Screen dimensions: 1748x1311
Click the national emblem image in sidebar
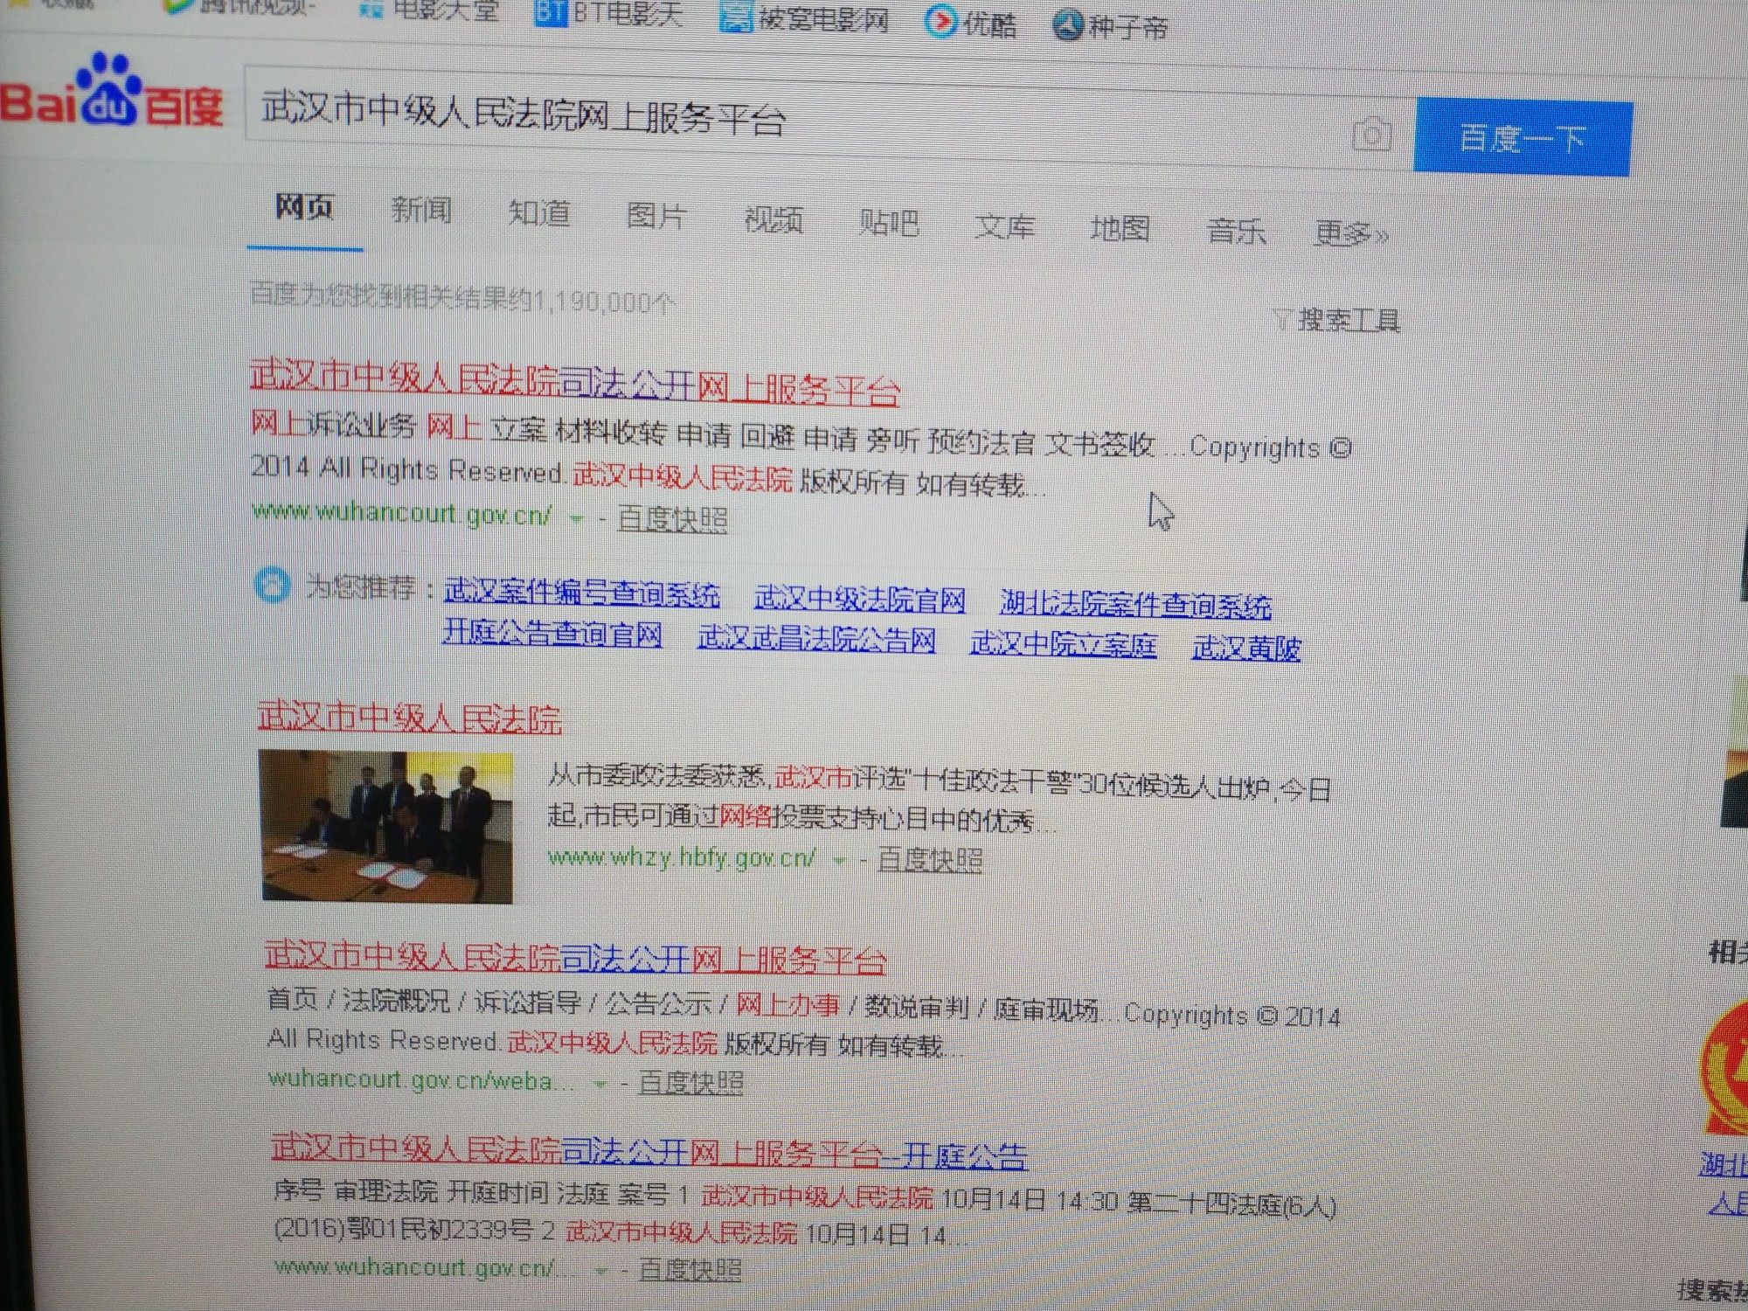(x=1724, y=1066)
